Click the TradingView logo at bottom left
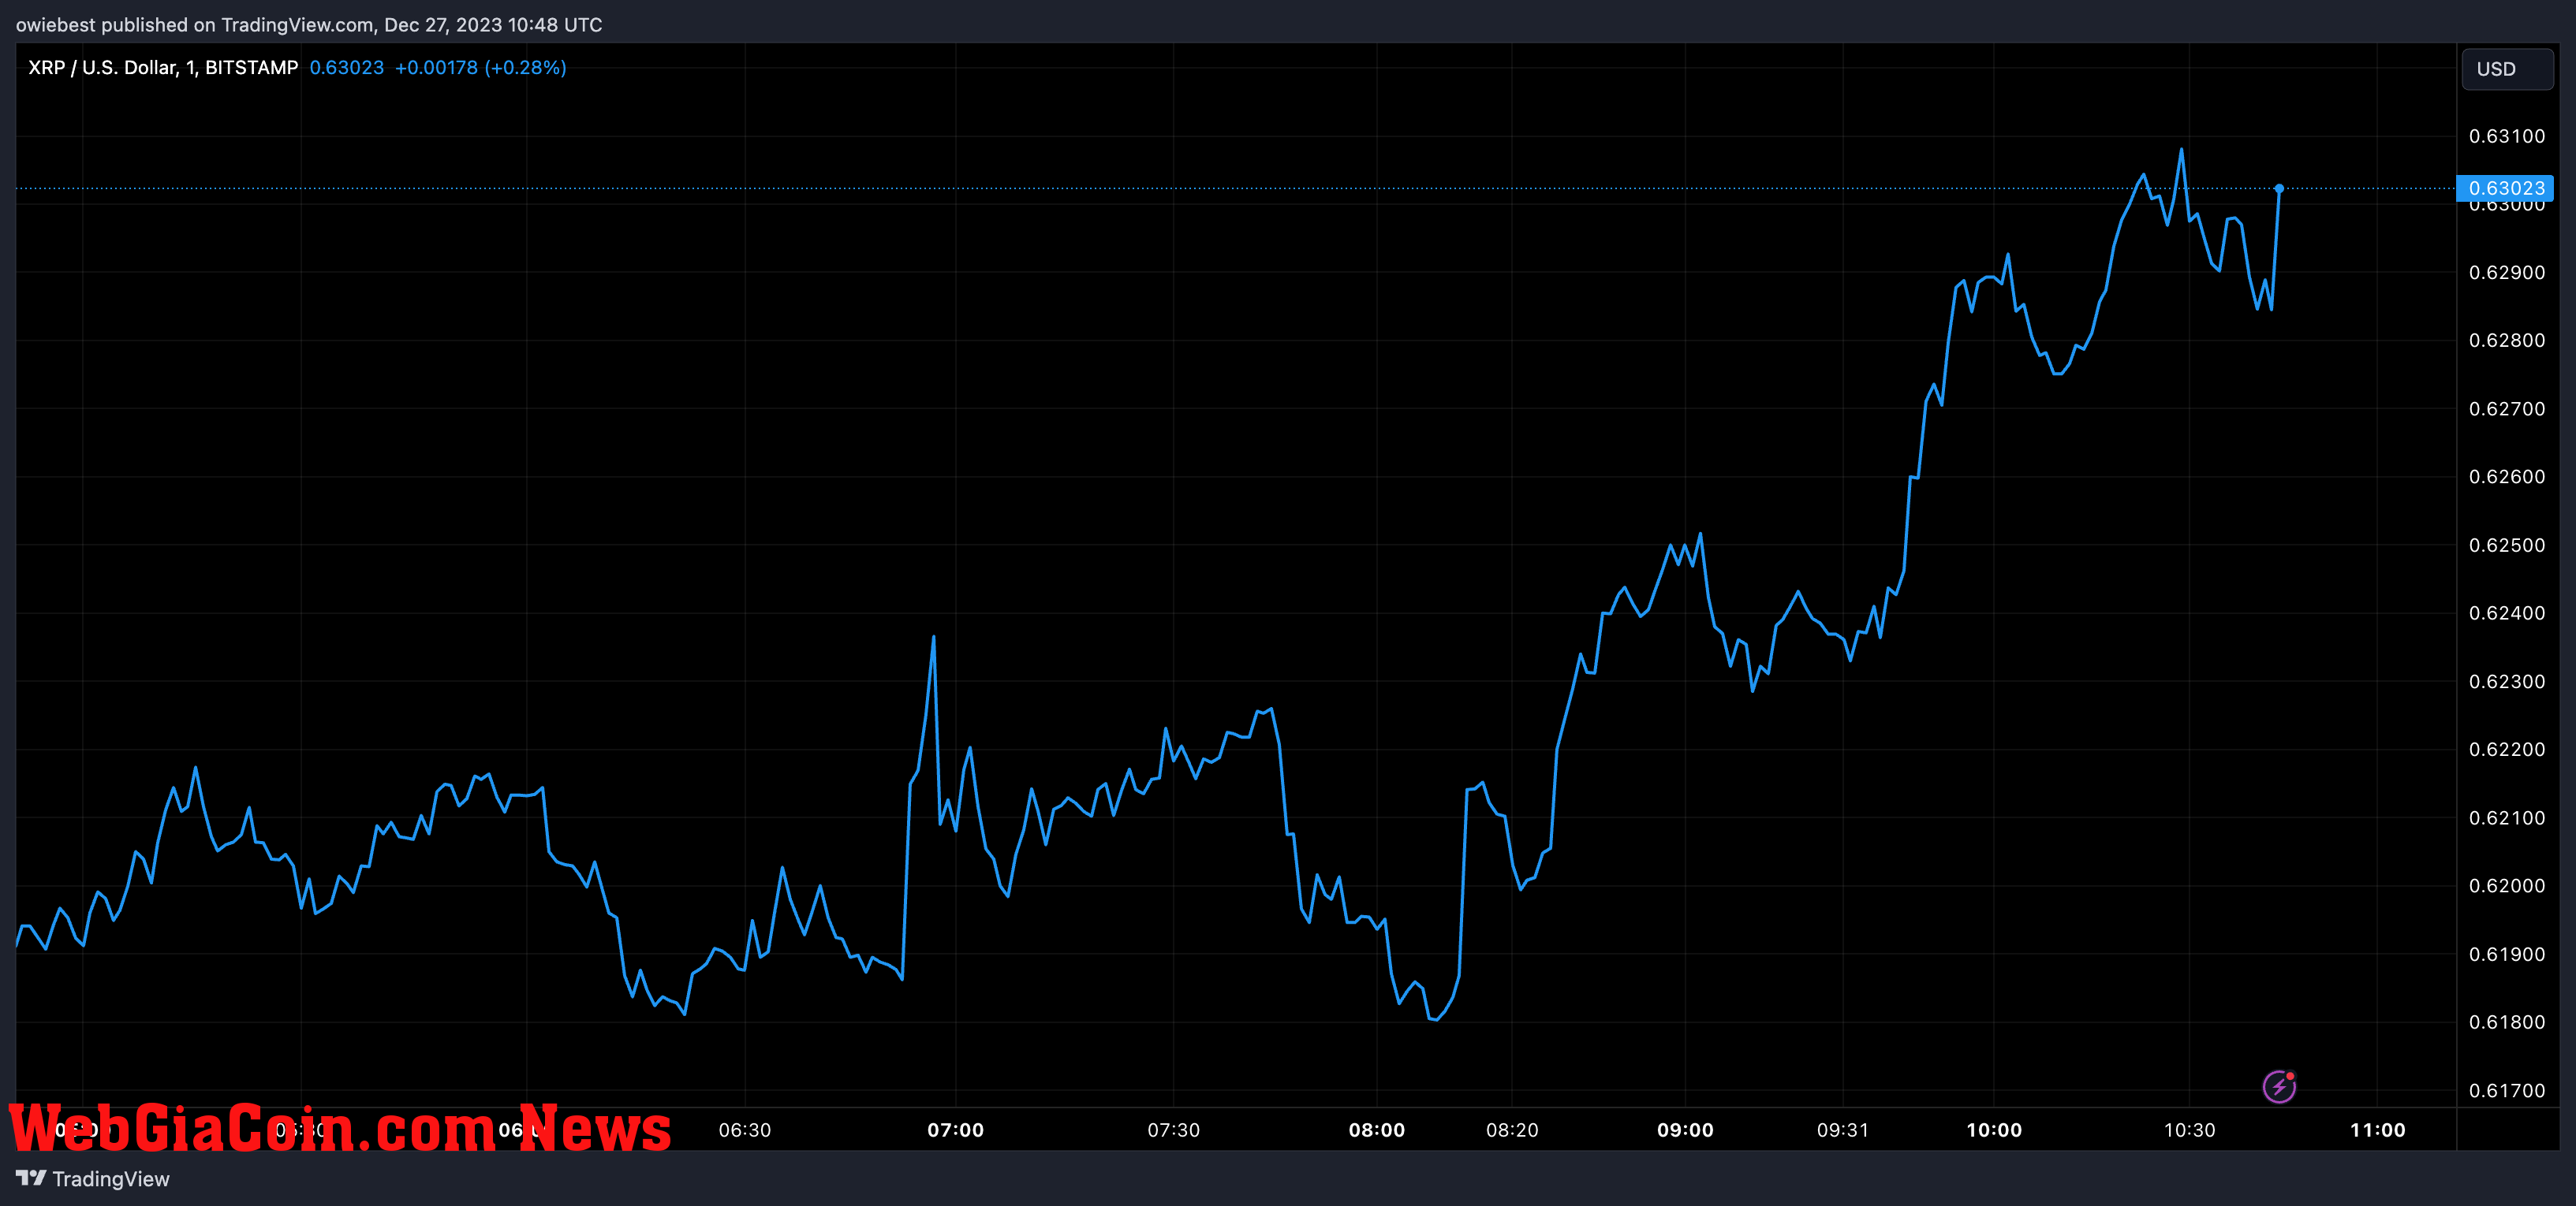Screen dimensions: 2576x1206 [x=93, y=1179]
